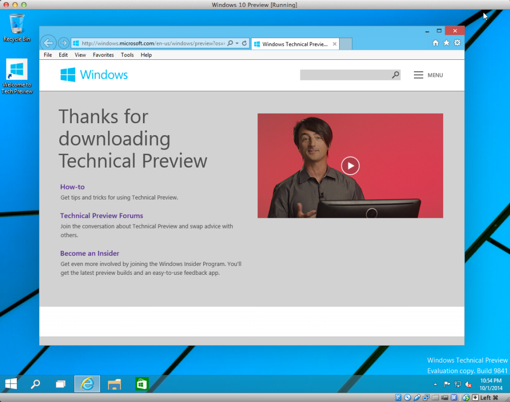
Task: Click the search magnifier in the address bar
Action: pyautogui.click(x=230, y=43)
